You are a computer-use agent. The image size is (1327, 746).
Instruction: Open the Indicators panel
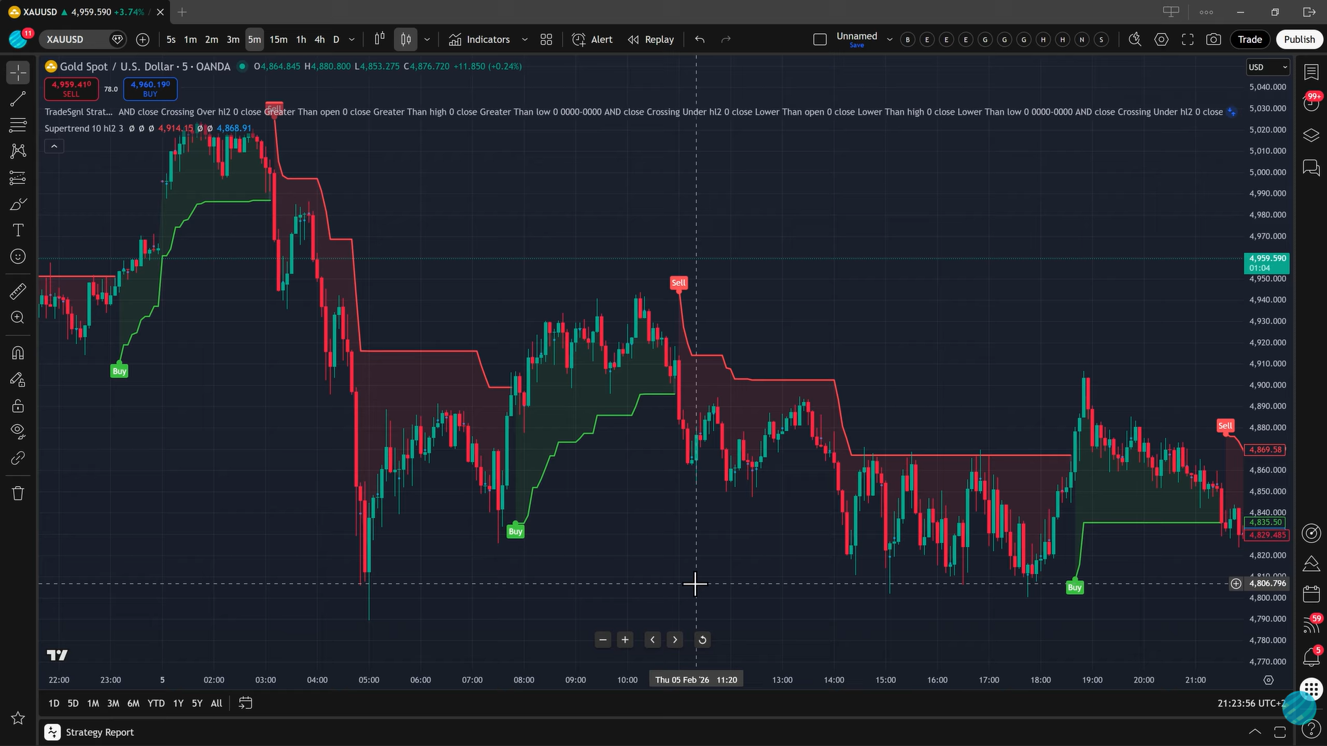488,39
